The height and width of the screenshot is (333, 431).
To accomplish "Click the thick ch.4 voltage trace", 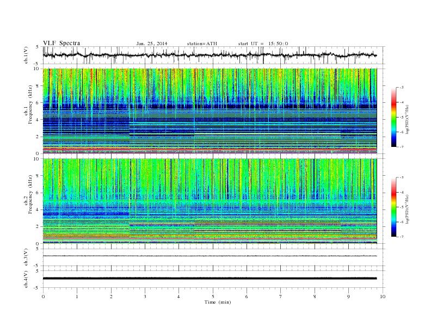I will (210, 279).
